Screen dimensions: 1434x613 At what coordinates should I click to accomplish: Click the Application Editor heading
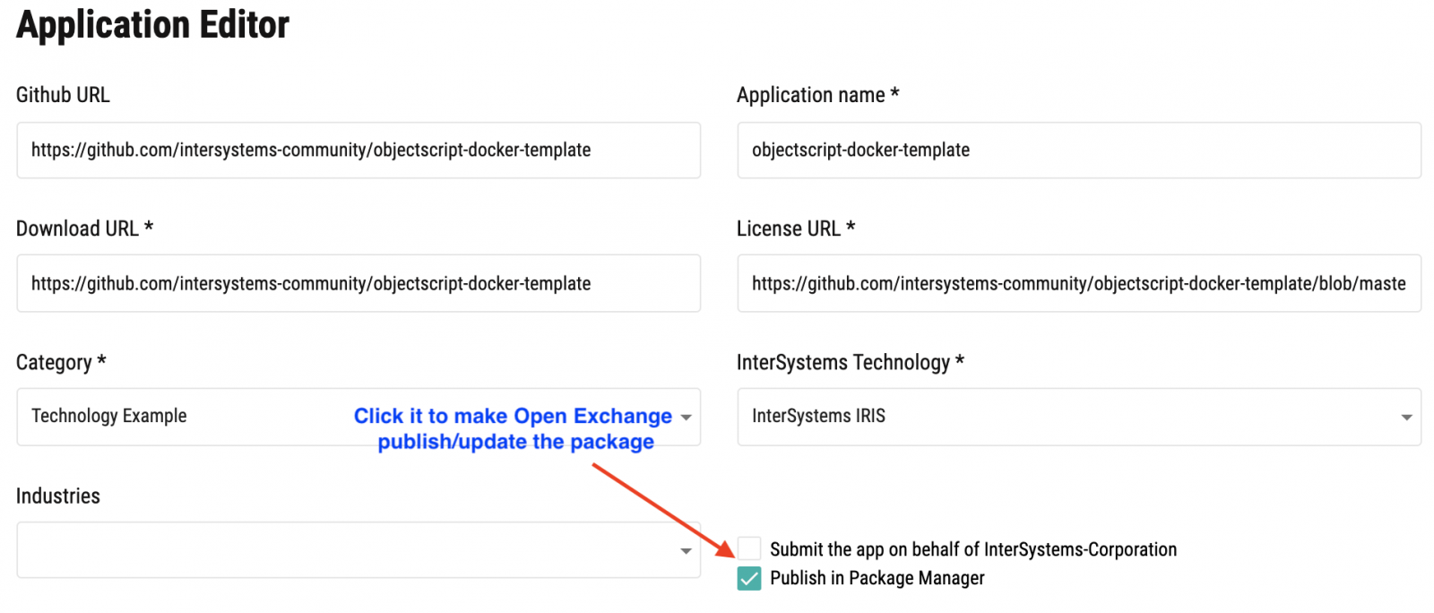153,25
